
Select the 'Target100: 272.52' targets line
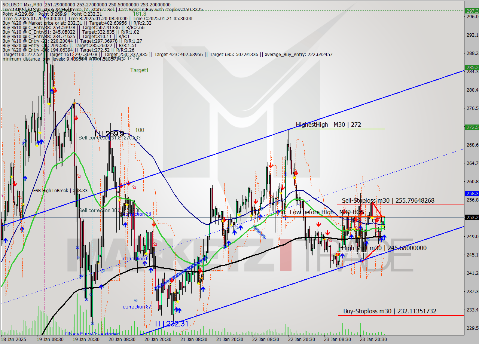pyautogui.click(x=167, y=54)
